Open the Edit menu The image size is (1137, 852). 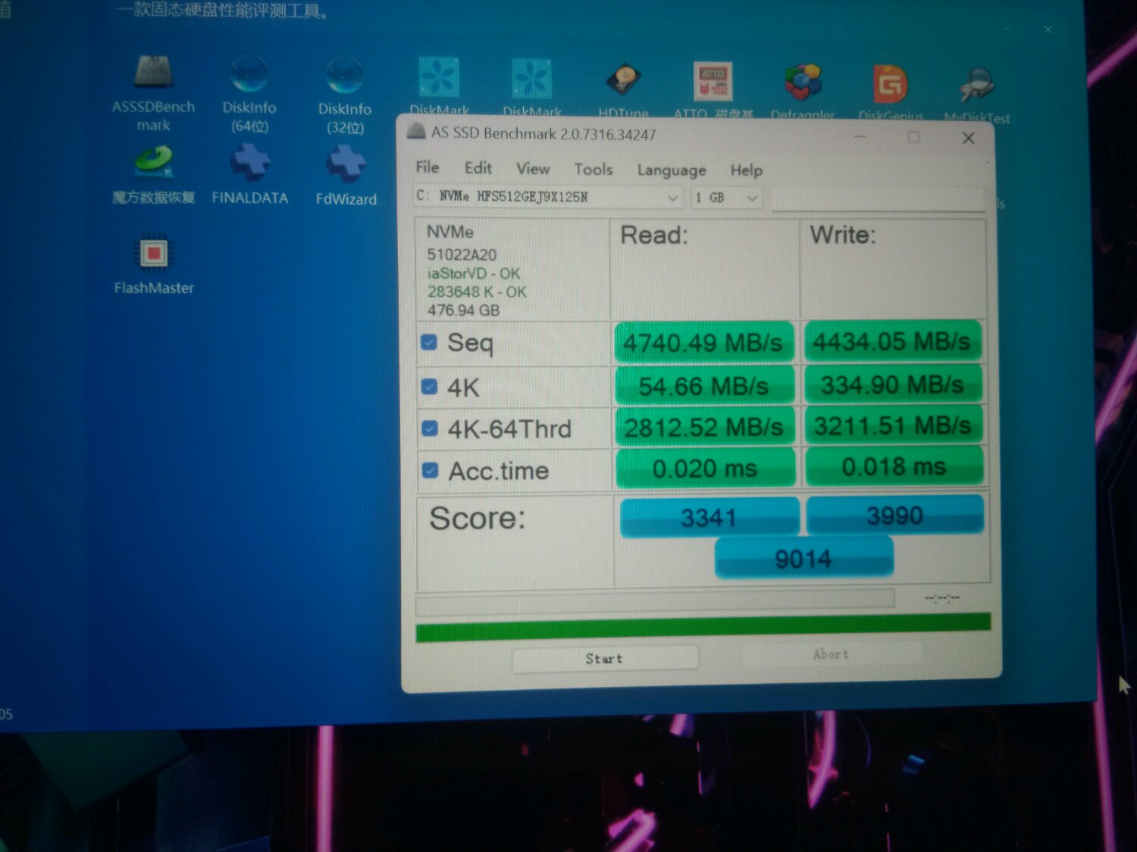point(478,168)
